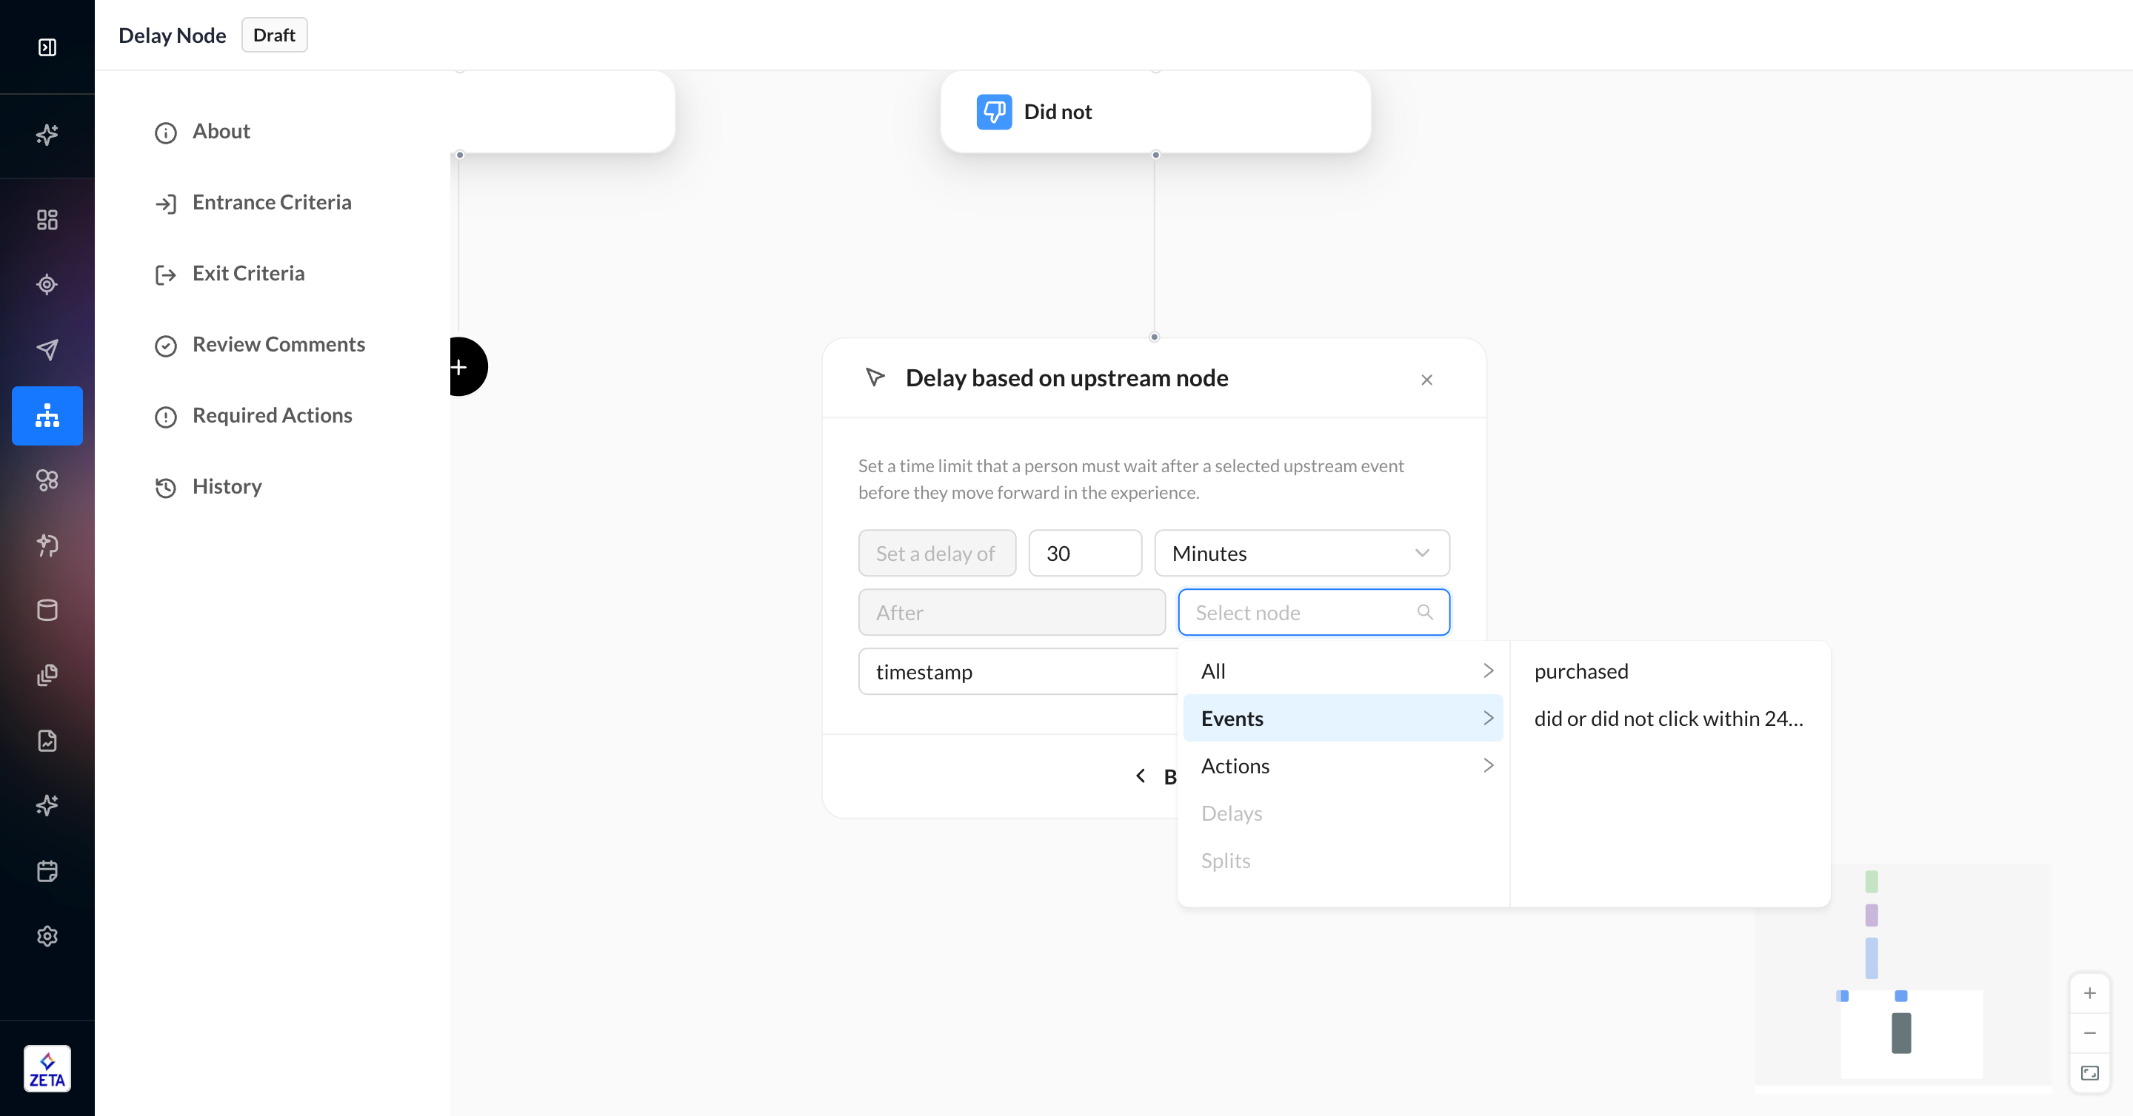This screenshot has height=1116, width=2133.
Task: Click the back chevron button in panel footer
Action: (x=1141, y=776)
